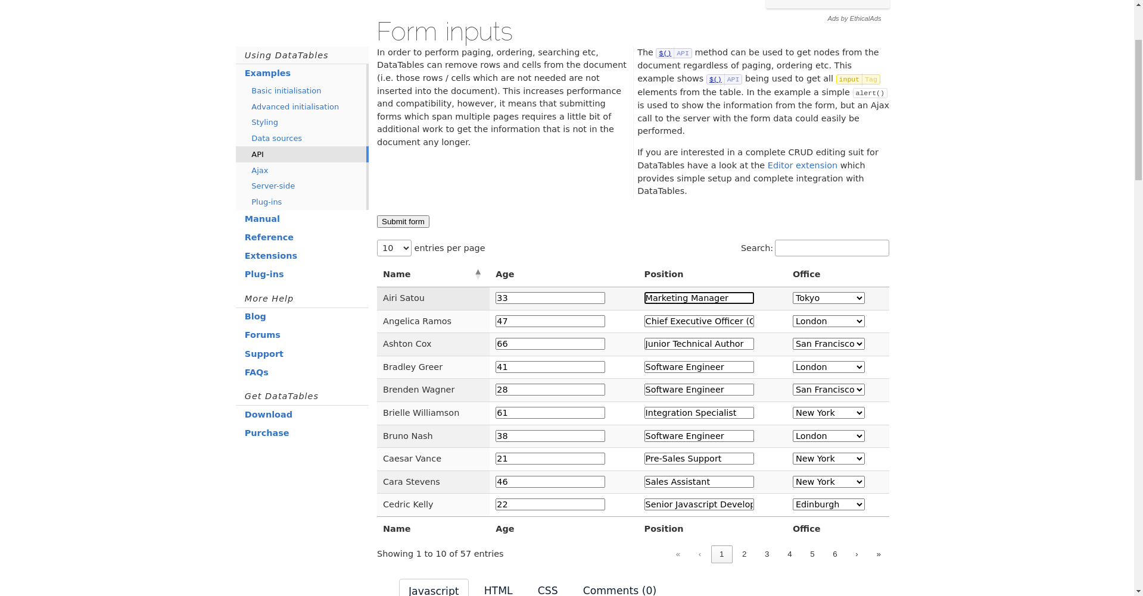Jump to the last page using » icon
1143x596 pixels.
coord(878,554)
